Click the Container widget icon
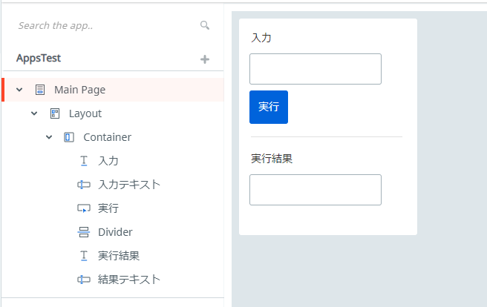This screenshot has height=307, width=487. click(x=69, y=137)
